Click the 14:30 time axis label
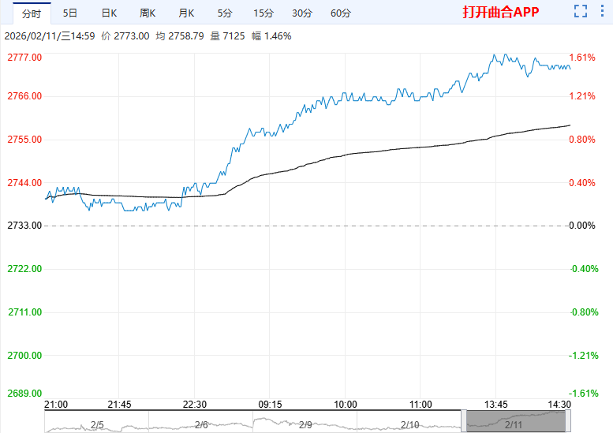Screen dimensions: 613x433 (x=559, y=404)
